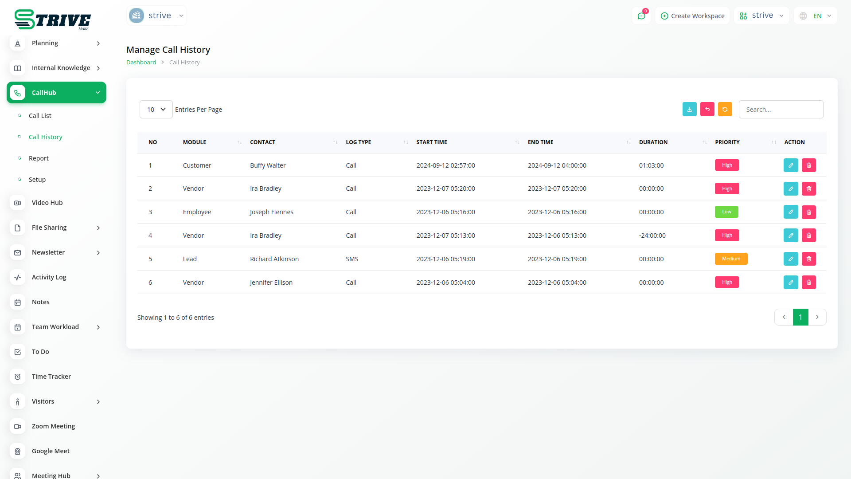Image resolution: width=851 pixels, height=479 pixels.
Task: Go to Dashboard breadcrumb link
Action: pyautogui.click(x=141, y=62)
